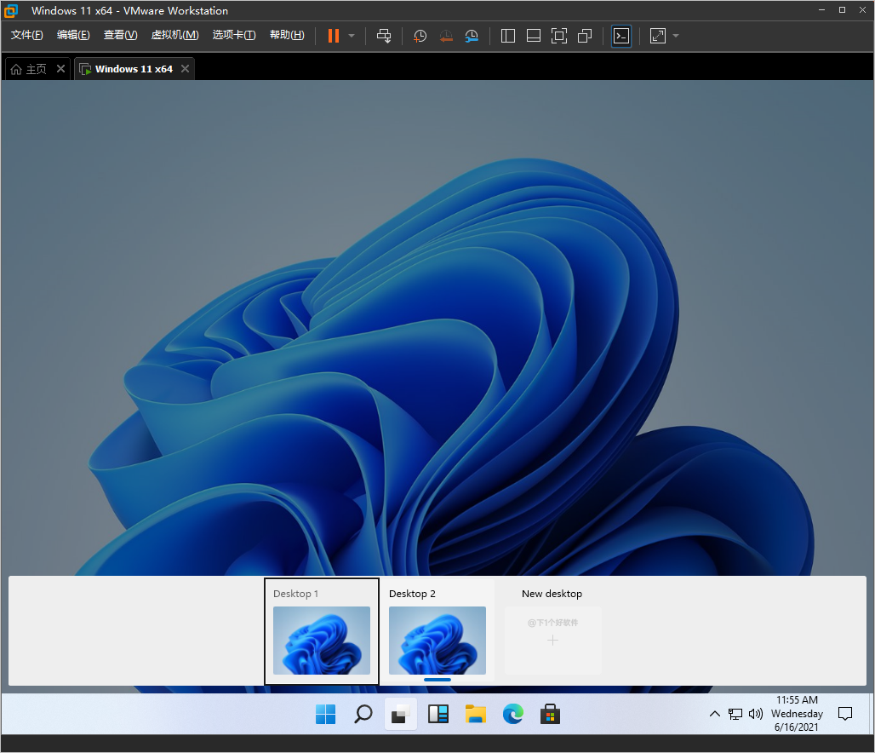Launch Microsoft Edge from the taskbar
Screen dimensions: 875x753
[512, 714]
